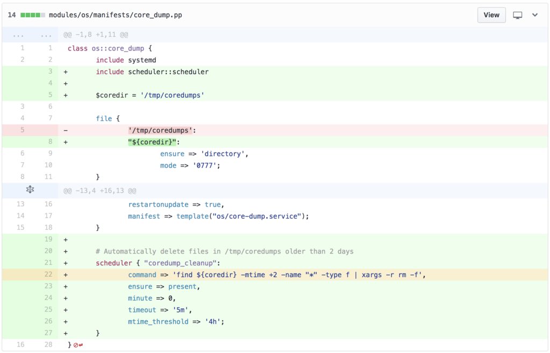Click new line number 28
The width and height of the screenshot is (550, 353).
[48, 344]
